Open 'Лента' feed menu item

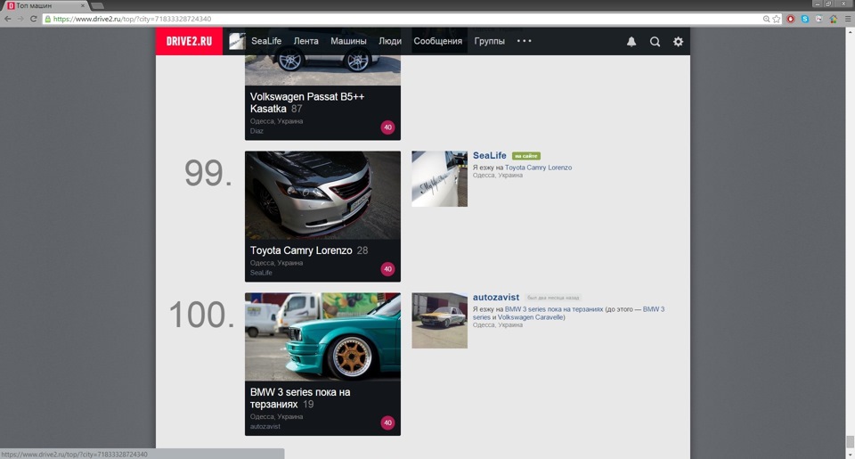pos(305,41)
